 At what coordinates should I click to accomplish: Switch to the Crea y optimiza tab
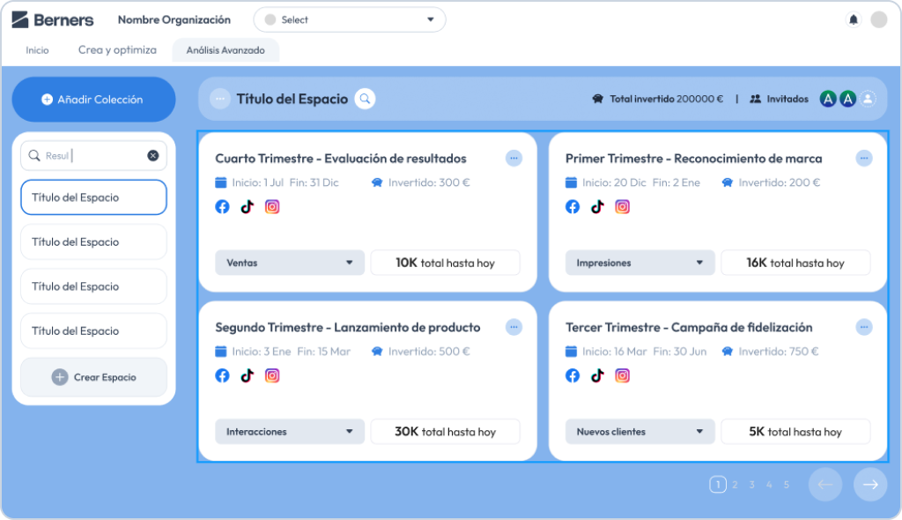(x=117, y=50)
